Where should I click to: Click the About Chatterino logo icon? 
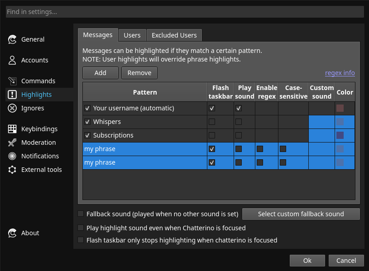(x=12, y=233)
